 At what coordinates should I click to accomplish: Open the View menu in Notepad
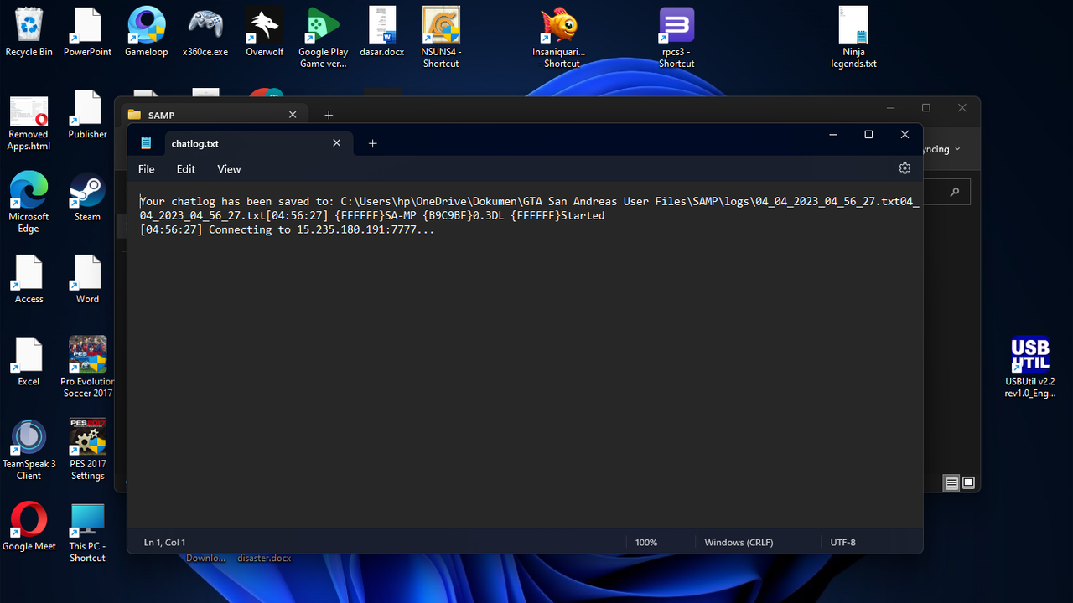229,168
